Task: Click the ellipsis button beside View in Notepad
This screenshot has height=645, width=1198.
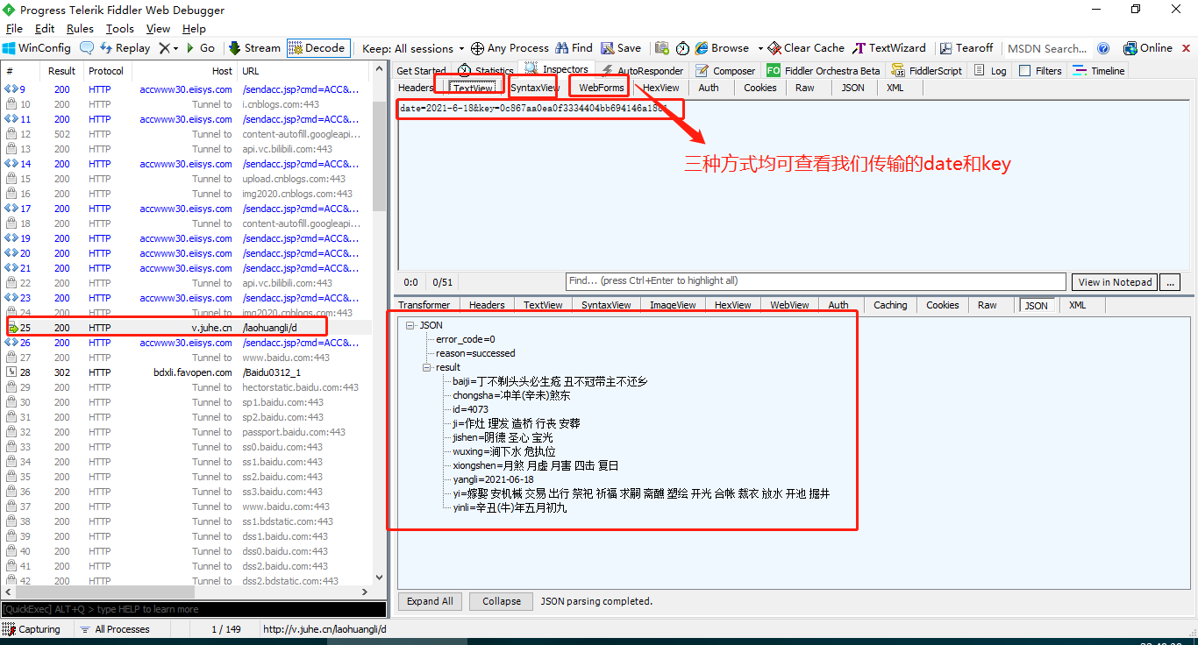Action: 1170,282
